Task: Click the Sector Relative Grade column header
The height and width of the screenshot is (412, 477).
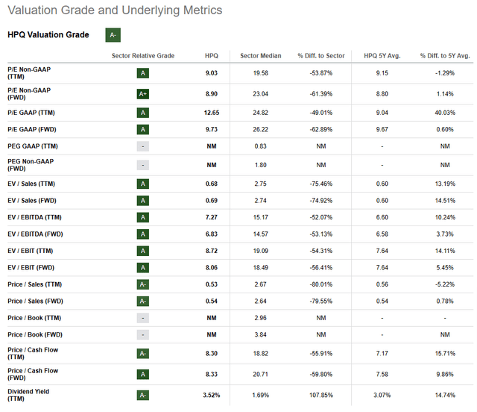Action: 142,56
